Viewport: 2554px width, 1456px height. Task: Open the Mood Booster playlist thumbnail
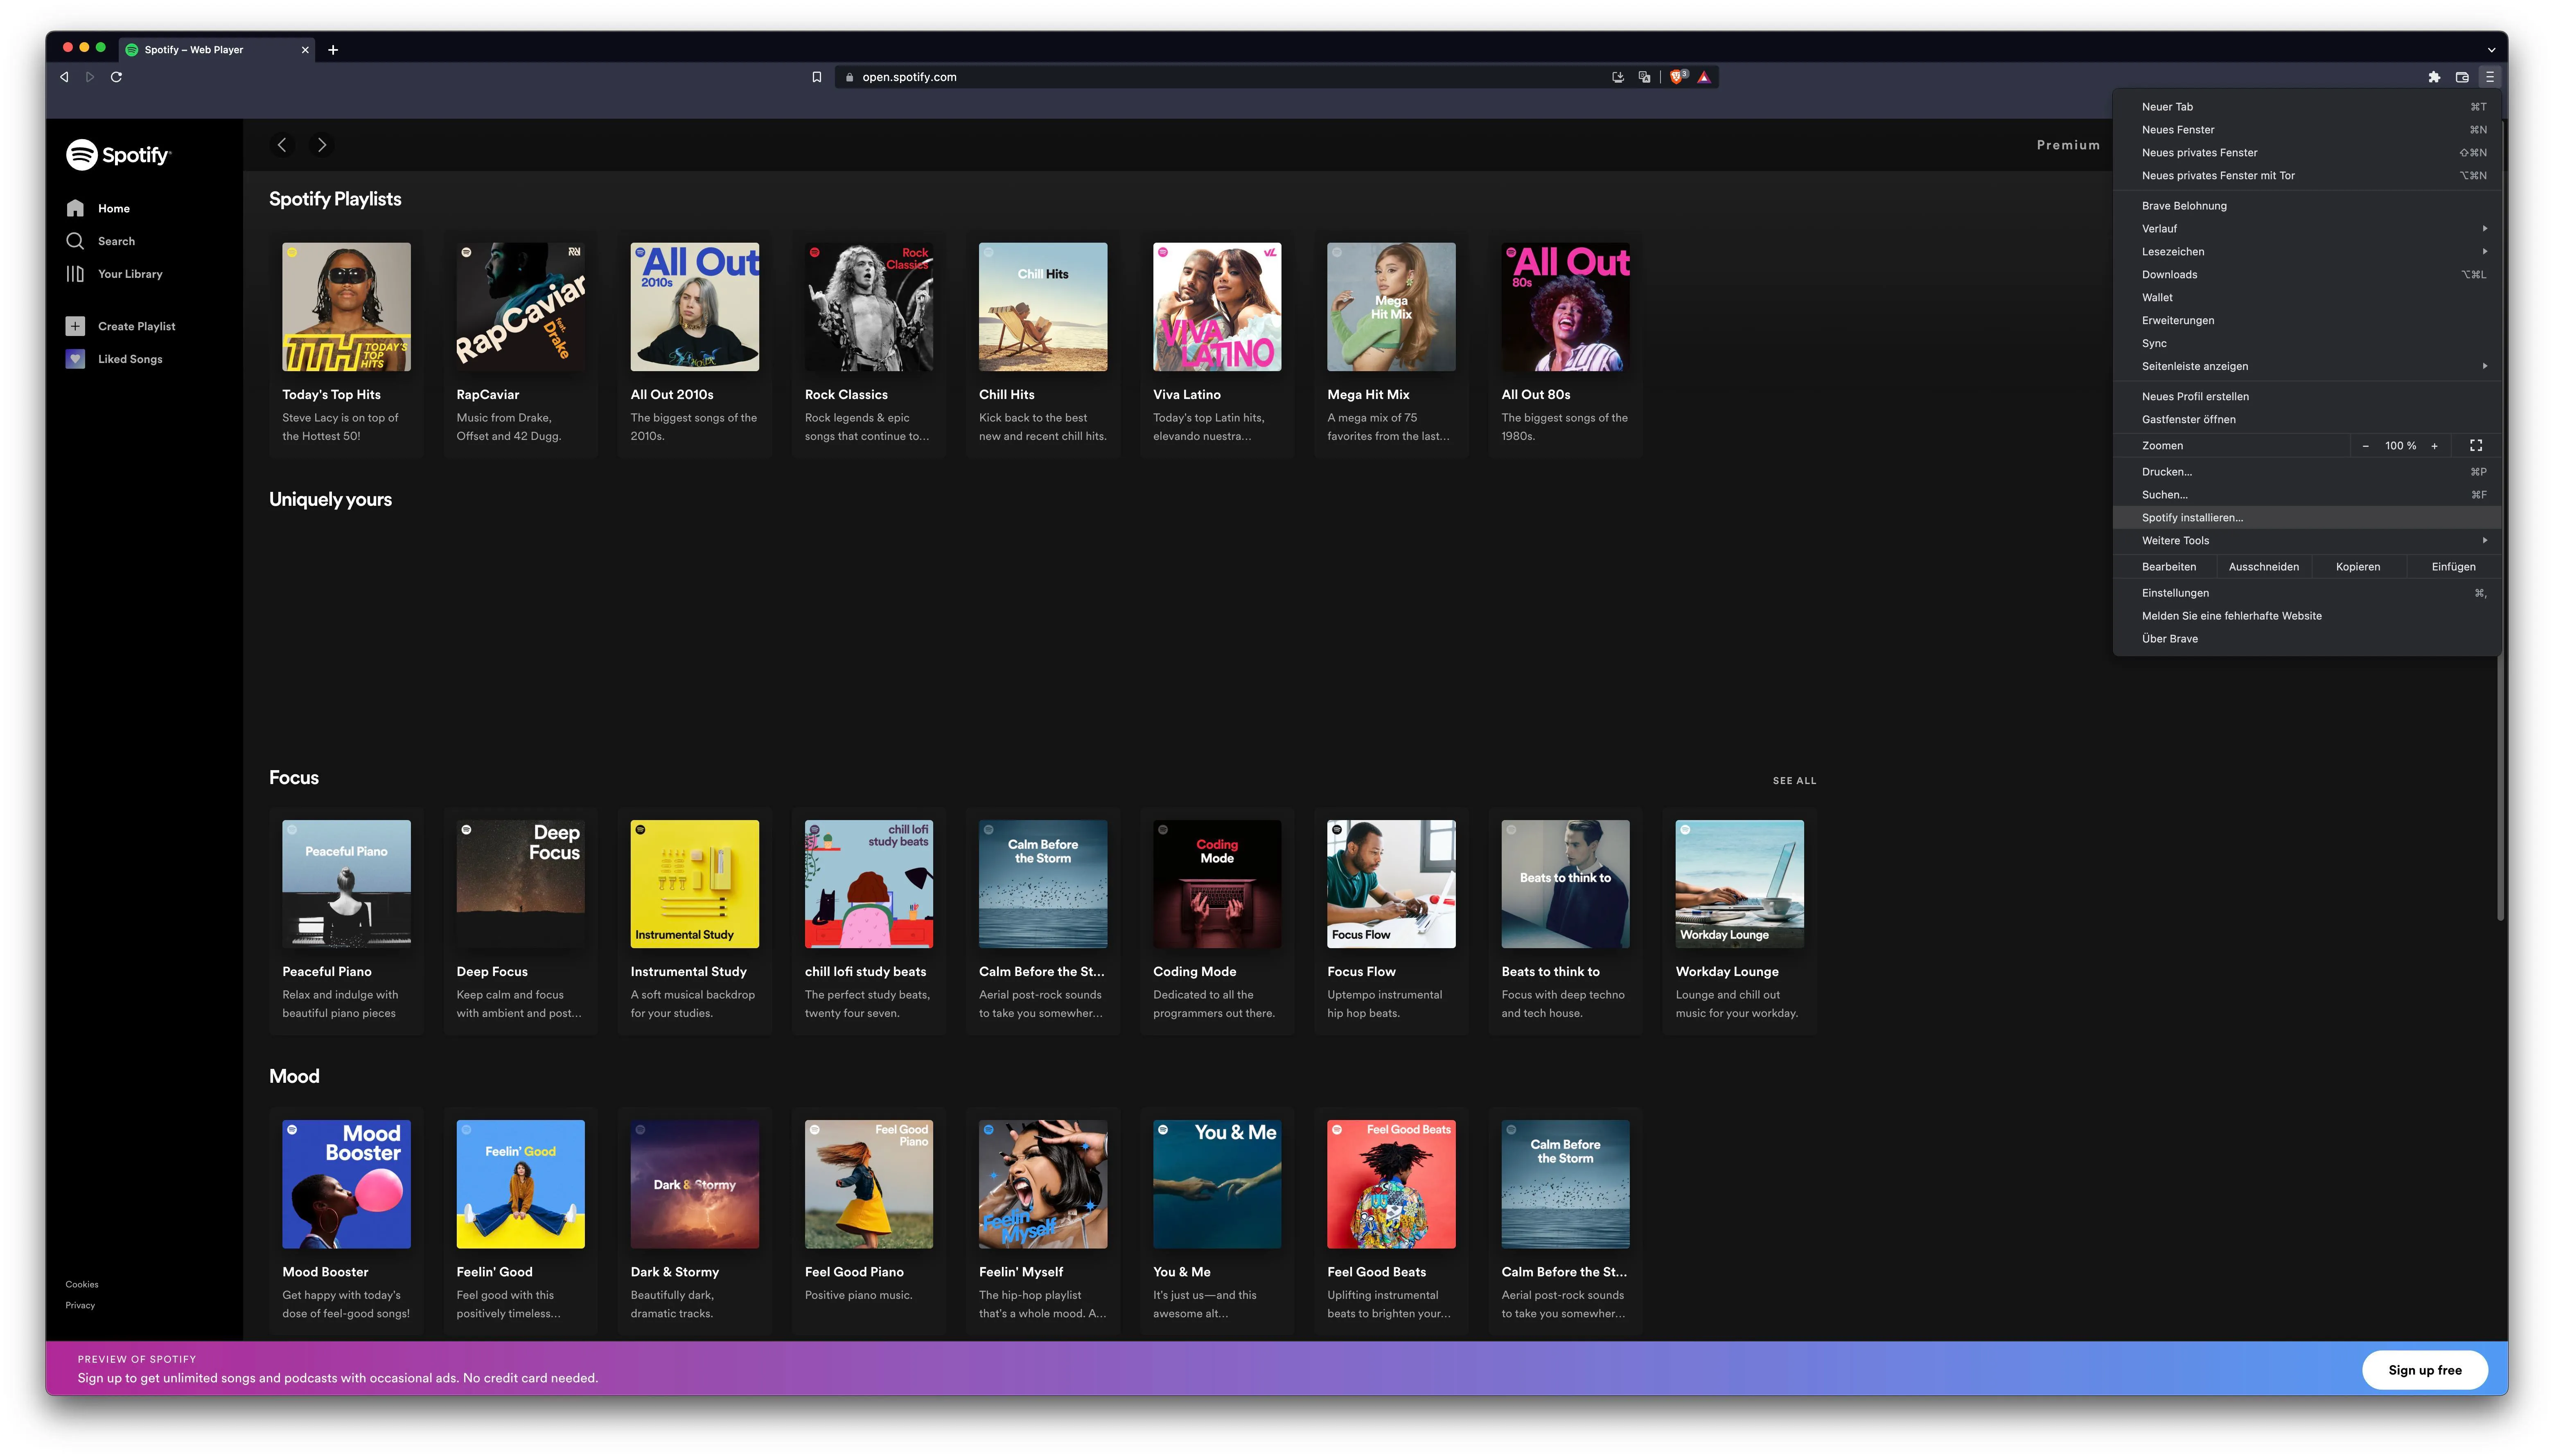click(x=346, y=1183)
